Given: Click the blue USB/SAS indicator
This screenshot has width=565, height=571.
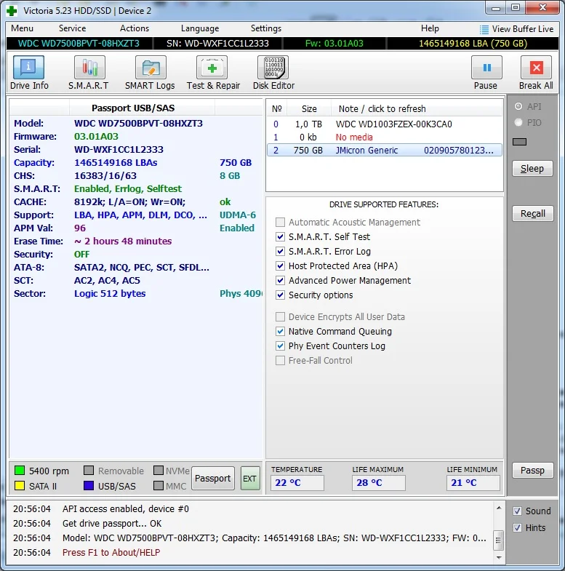Looking at the screenshot, I should [x=89, y=486].
